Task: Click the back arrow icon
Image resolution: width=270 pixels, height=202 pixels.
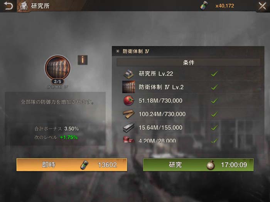Action: tap(8, 6)
